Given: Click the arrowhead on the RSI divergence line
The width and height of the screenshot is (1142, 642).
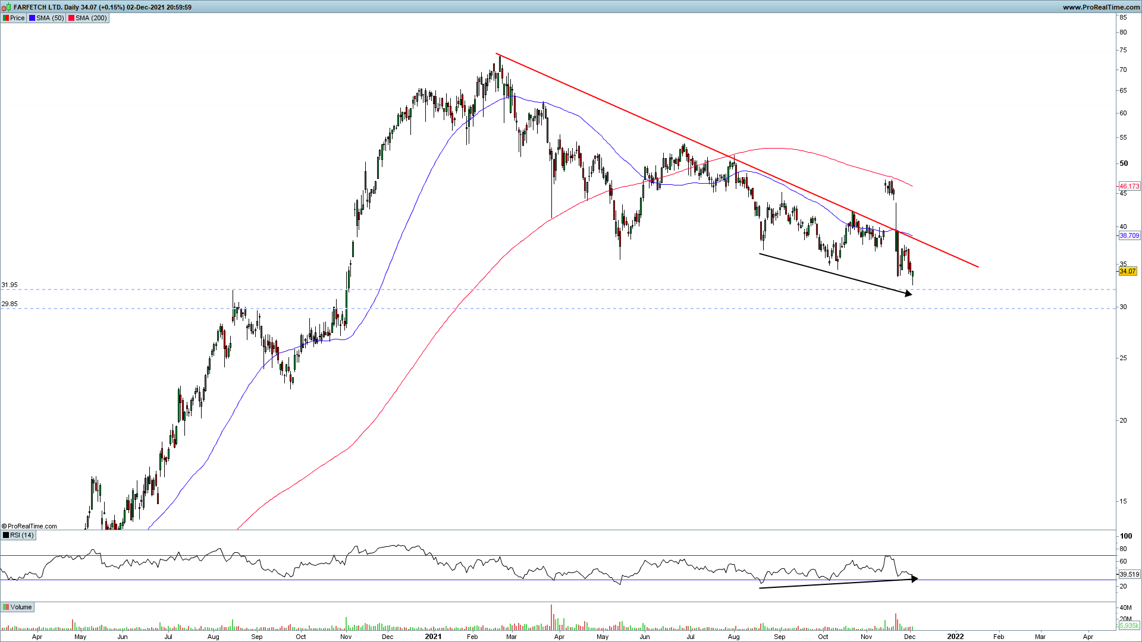Looking at the screenshot, I should click(x=914, y=578).
